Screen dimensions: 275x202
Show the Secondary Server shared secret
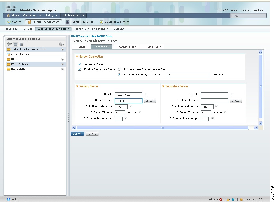(x=236, y=100)
